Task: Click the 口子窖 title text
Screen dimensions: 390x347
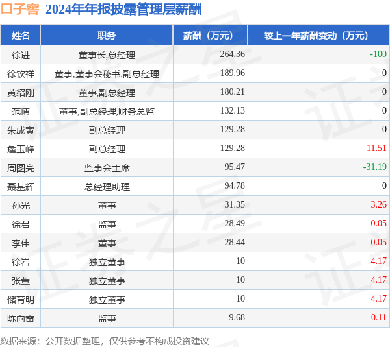Action: click(20, 9)
